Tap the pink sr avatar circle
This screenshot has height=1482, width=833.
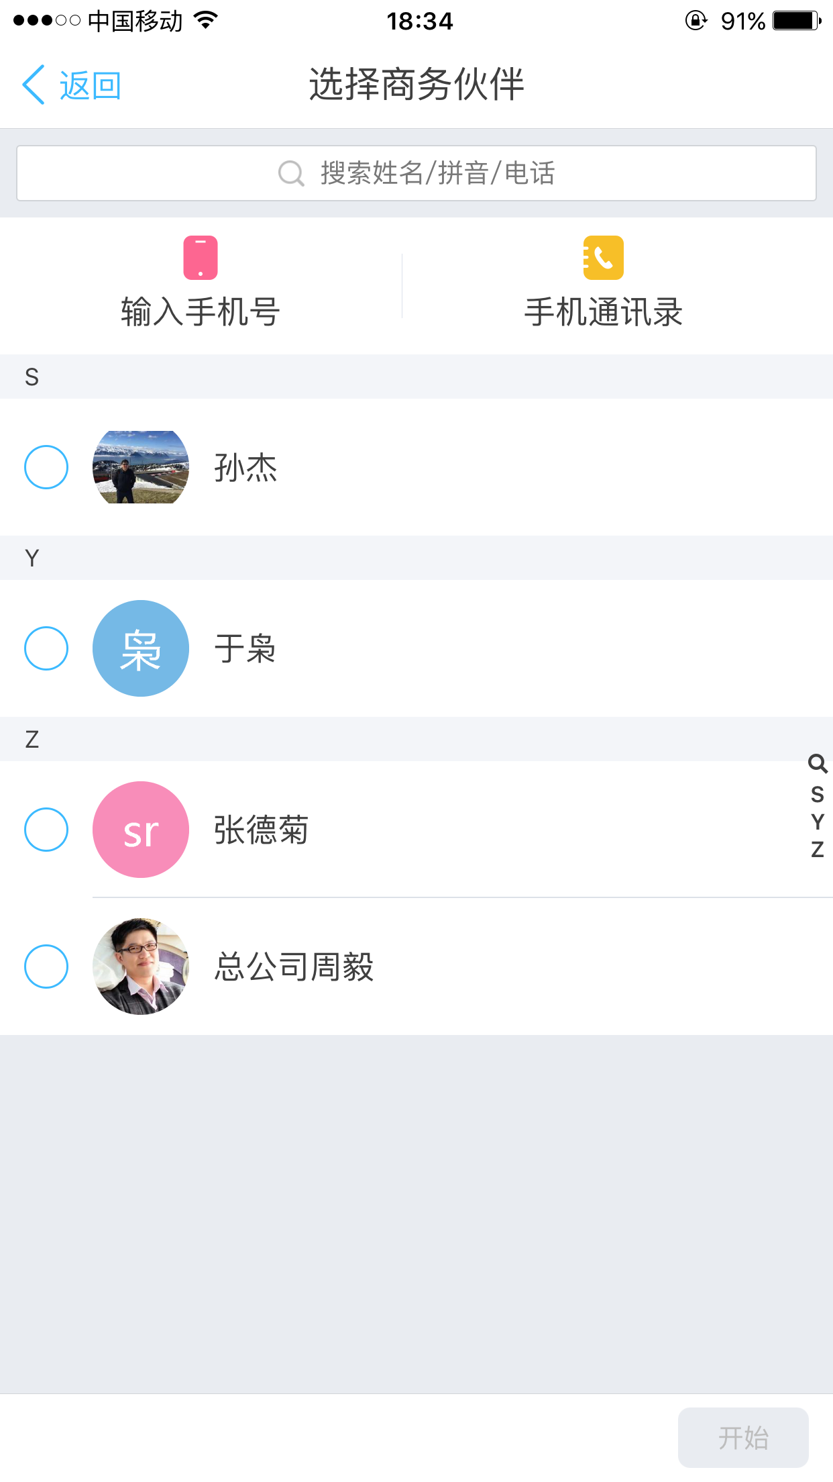pyautogui.click(x=141, y=830)
